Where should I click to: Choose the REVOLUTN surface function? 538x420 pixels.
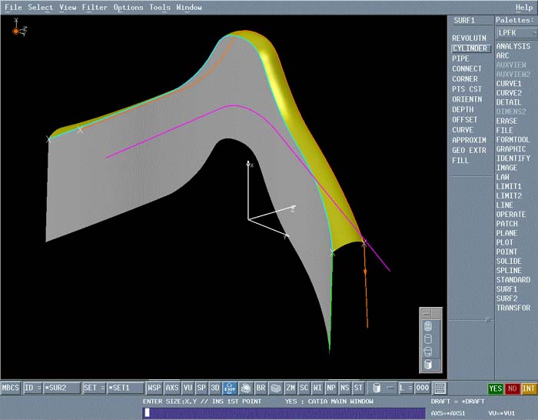(x=469, y=38)
